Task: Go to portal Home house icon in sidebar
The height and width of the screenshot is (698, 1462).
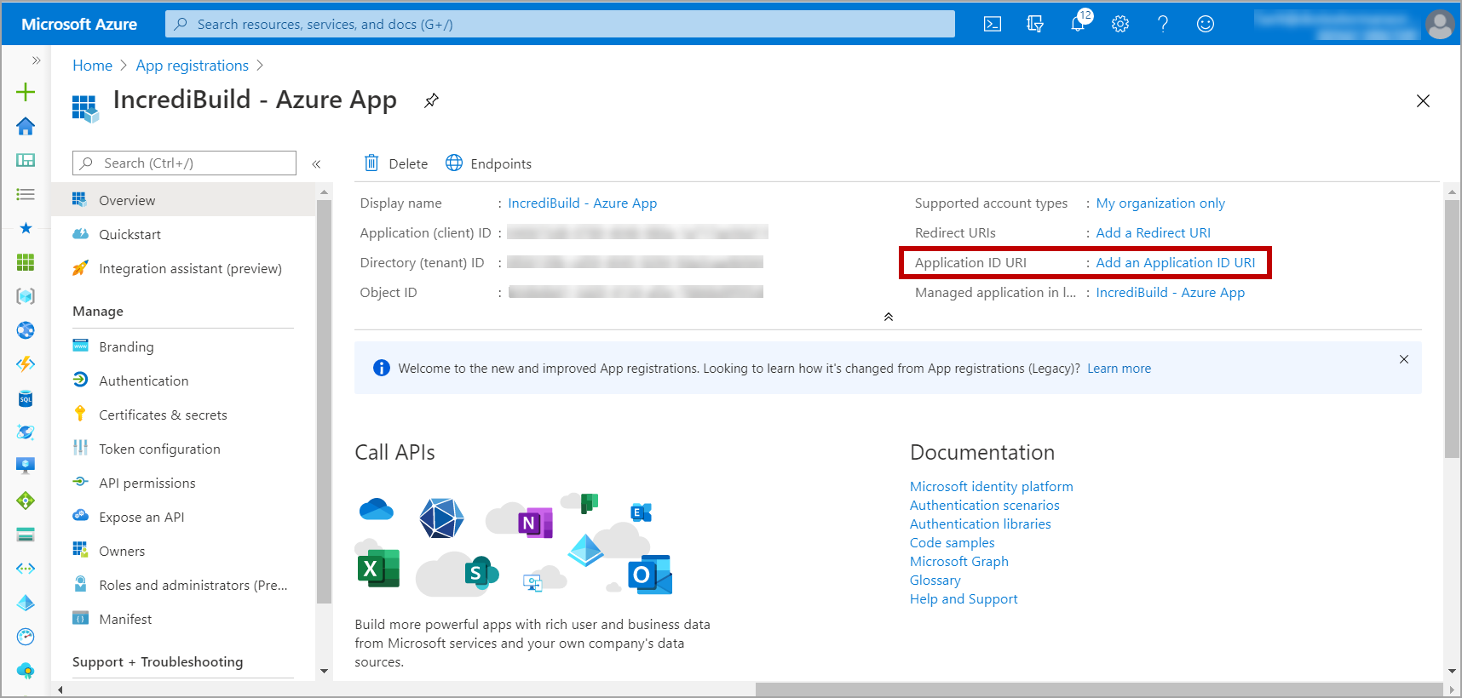Action: click(x=26, y=126)
